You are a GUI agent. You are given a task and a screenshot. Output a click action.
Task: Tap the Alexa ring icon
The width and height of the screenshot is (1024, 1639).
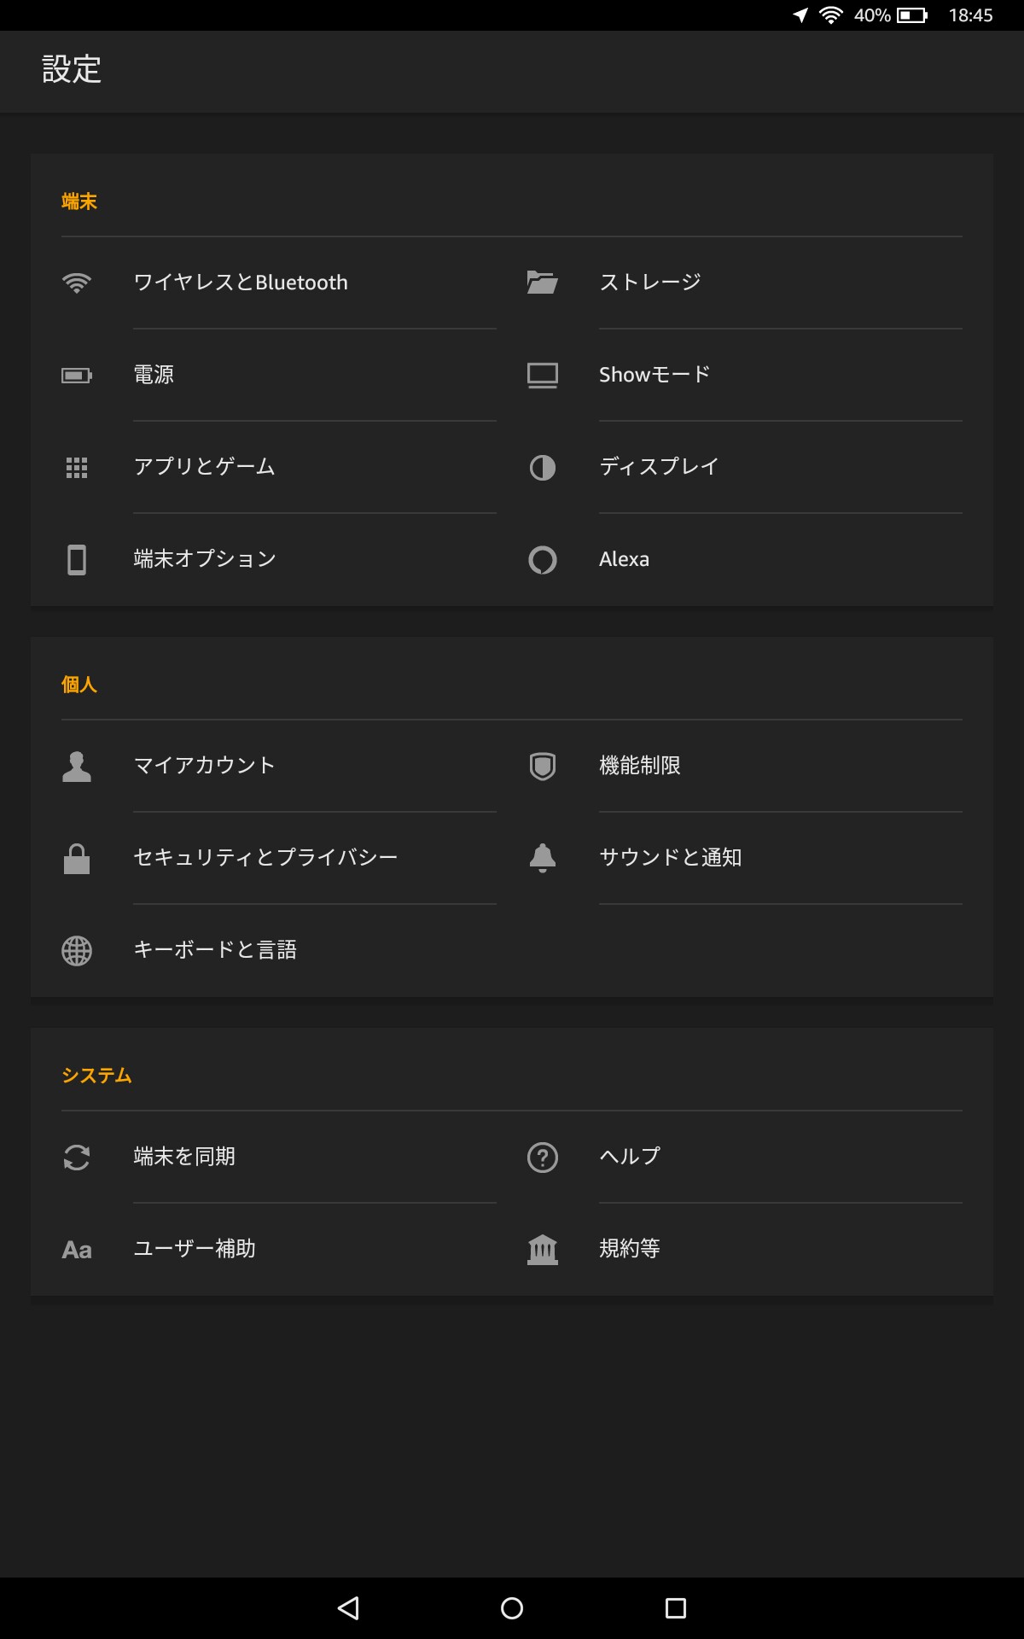[x=542, y=559]
